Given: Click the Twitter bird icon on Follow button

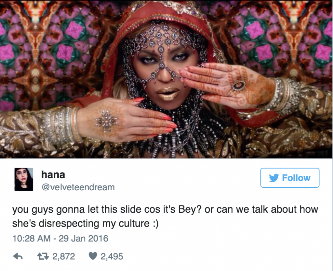Looking at the screenshot, I should click(x=274, y=178).
